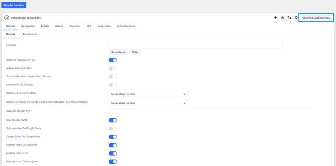The height and width of the screenshot is (166, 336).
Task: Open Diseño De La Barra Lateral dropdown
Action: pyautogui.click(x=148, y=94)
